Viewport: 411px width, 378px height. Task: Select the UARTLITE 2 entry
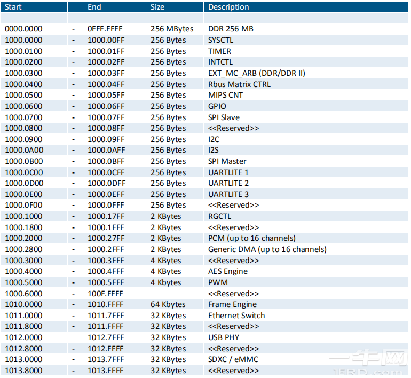coord(228,183)
